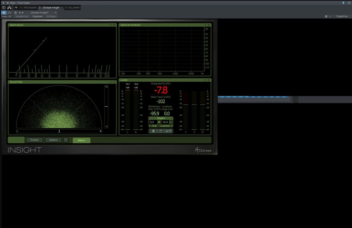Click the Vergleichen compare button
This screenshot has width=352, height=228.
[x=22, y=16]
